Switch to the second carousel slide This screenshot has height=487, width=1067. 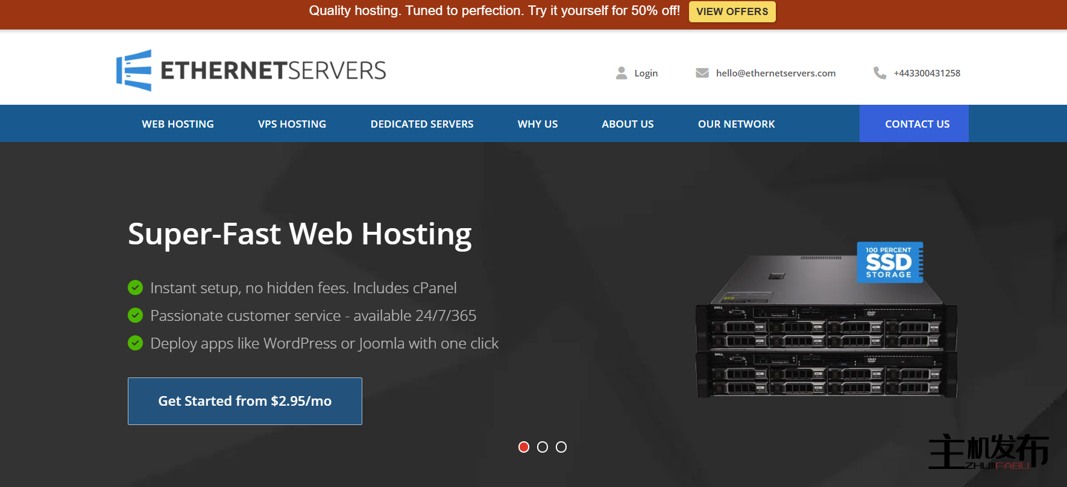(x=543, y=447)
